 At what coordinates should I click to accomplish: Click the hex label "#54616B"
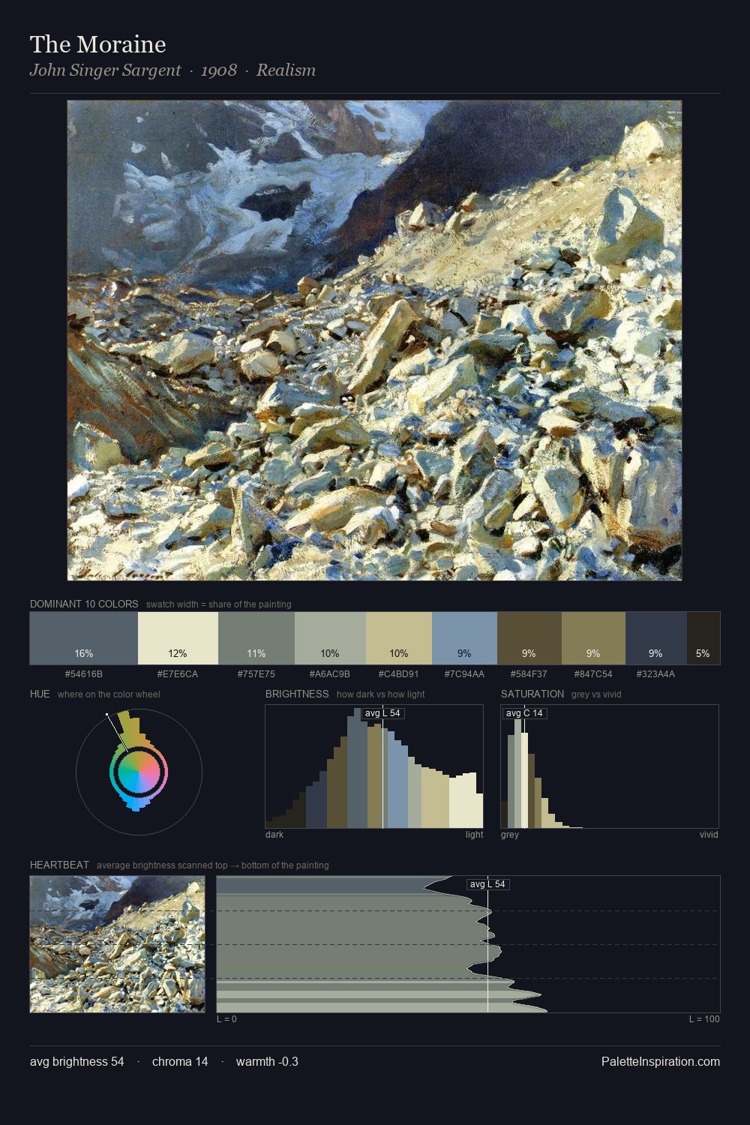(84, 674)
